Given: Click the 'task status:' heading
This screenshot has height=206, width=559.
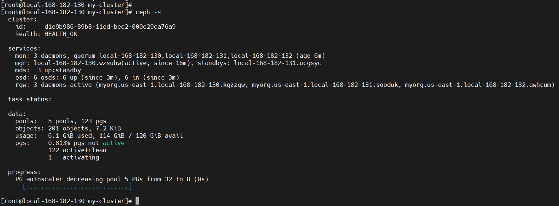Looking at the screenshot, I should [30, 100].
